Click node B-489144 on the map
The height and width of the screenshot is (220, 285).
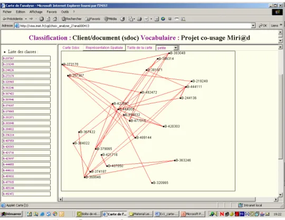coord(135,137)
